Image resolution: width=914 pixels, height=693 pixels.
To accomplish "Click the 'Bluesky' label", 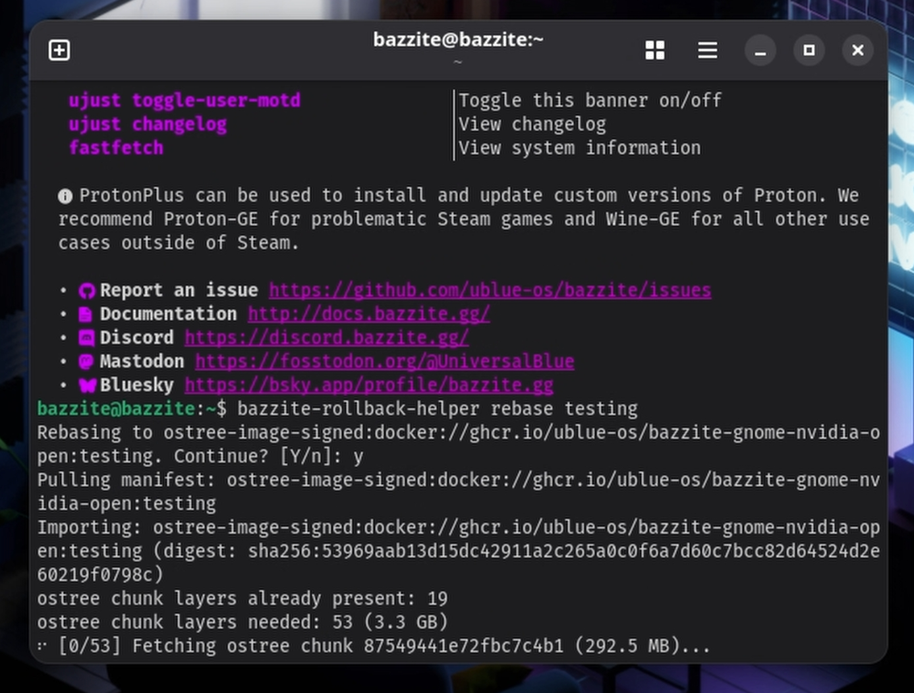I will pyautogui.click(x=137, y=385).
